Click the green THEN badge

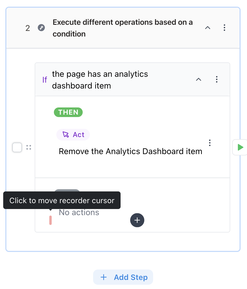[68, 112]
